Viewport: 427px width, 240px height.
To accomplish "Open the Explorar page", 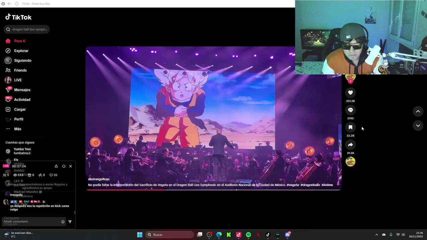I will [17, 51].
